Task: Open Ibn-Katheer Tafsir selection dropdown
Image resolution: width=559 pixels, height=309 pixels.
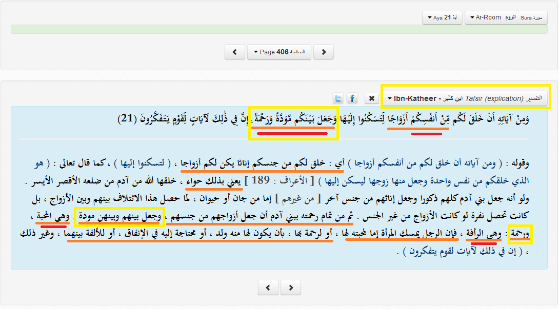Action: 465,98
